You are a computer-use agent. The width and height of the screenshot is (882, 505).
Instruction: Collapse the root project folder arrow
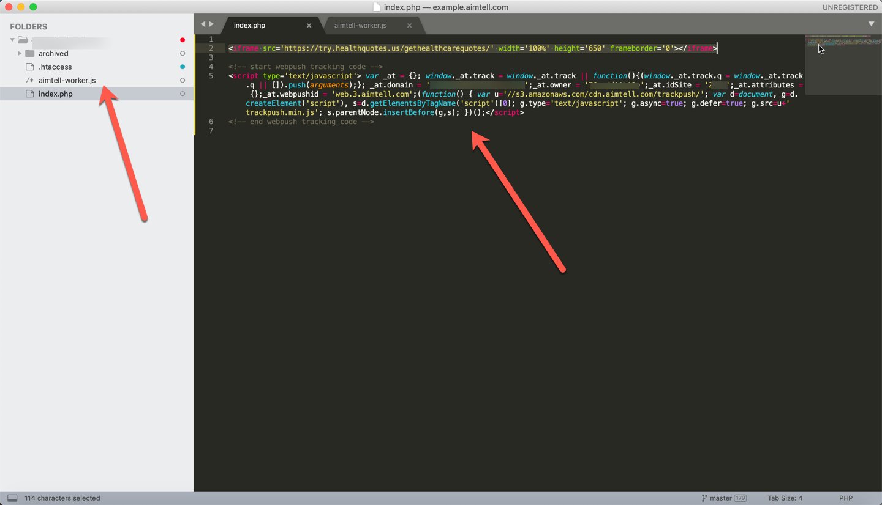pyautogui.click(x=12, y=40)
